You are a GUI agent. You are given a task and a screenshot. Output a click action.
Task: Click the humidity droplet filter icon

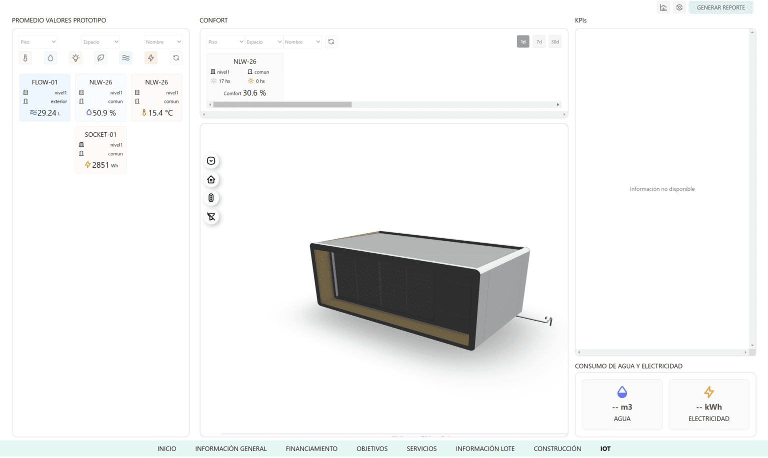(50, 58)
